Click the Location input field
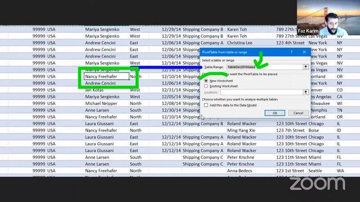Viewport: 360px width, 202px height. (262, 92)
